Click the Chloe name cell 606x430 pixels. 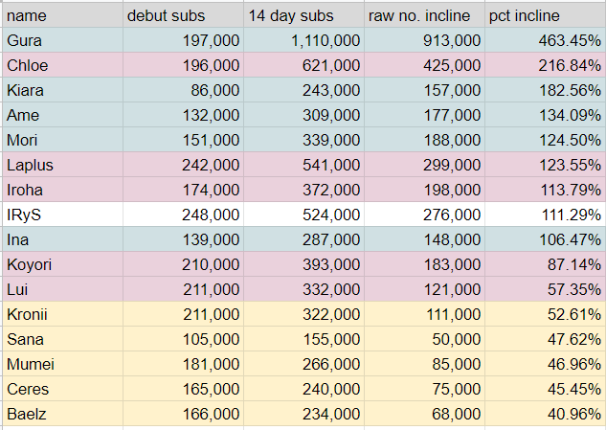click(62, 65)
